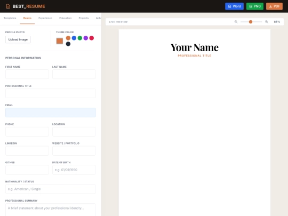Click the Date of Birth field
This screenshot has width=288, height=216.
point(74,170)
